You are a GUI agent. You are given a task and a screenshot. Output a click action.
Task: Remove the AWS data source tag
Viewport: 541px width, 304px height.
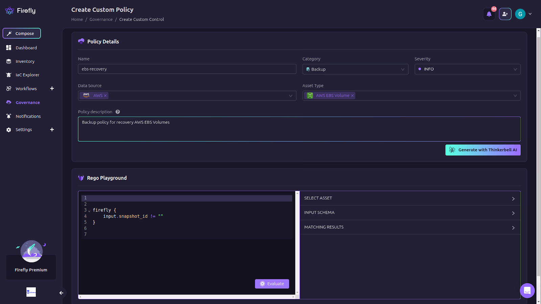(105, 96)
